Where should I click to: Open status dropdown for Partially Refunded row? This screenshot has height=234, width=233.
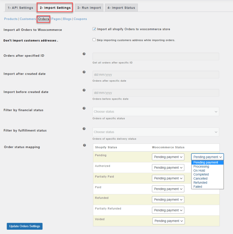tap(168, 210)
